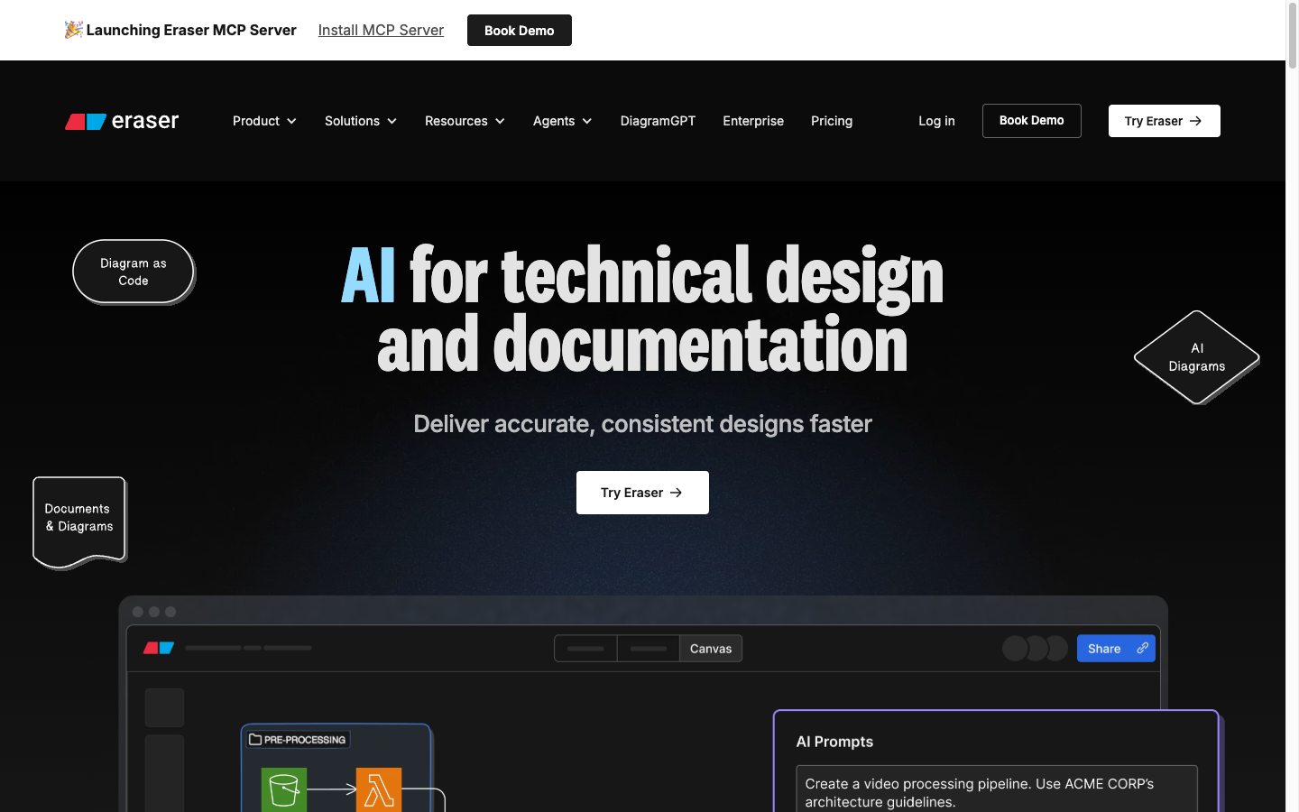Click the Eraser logo in the navbar
The height and width of the screenshot is (812, 1299).
[x=122, y=121]
